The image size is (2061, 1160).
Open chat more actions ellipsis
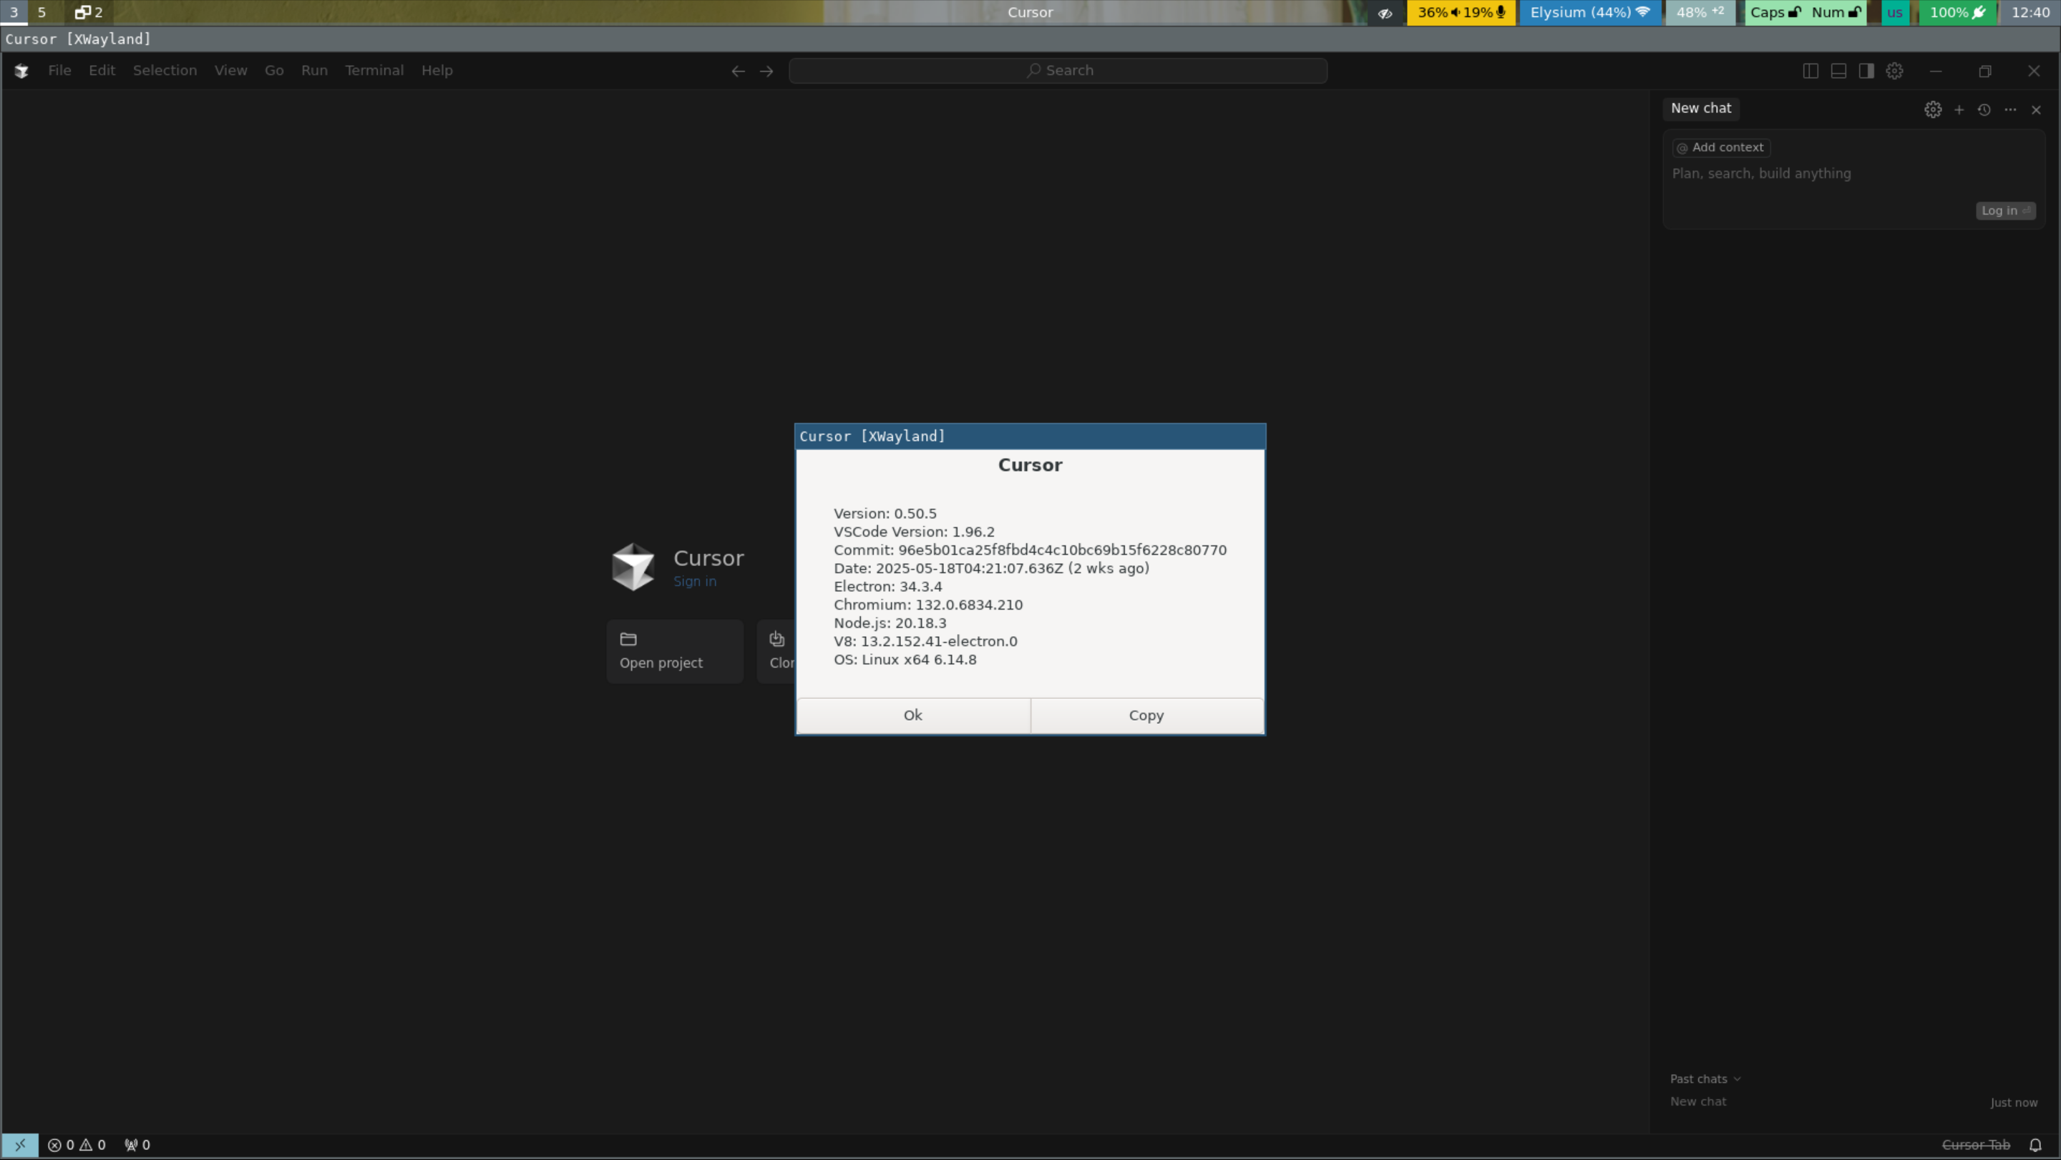click(2011, 109)
